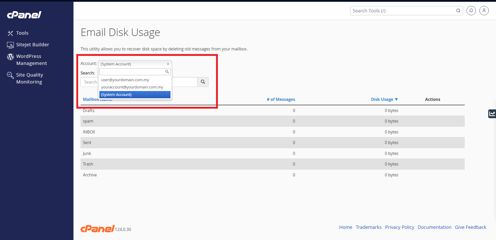Screen dimensions: 496x240
Task: Open the statistics chart side tab icon
Action: [x=492, y=114]
